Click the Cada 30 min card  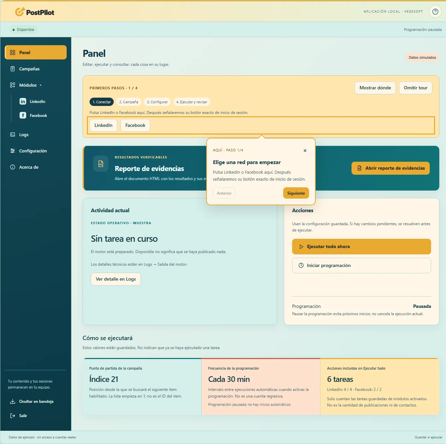(x=261, y=387)
